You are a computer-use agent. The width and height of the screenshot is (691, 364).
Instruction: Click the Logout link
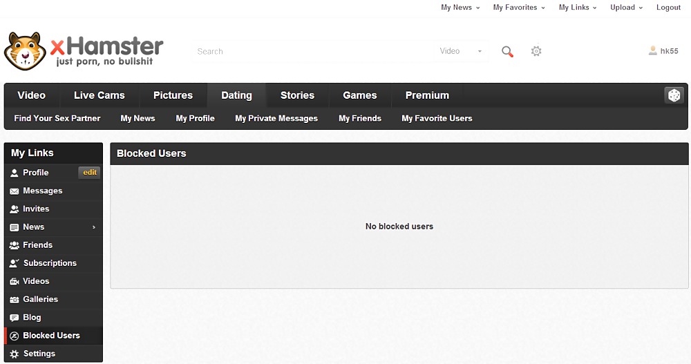[x=668, y=8]
